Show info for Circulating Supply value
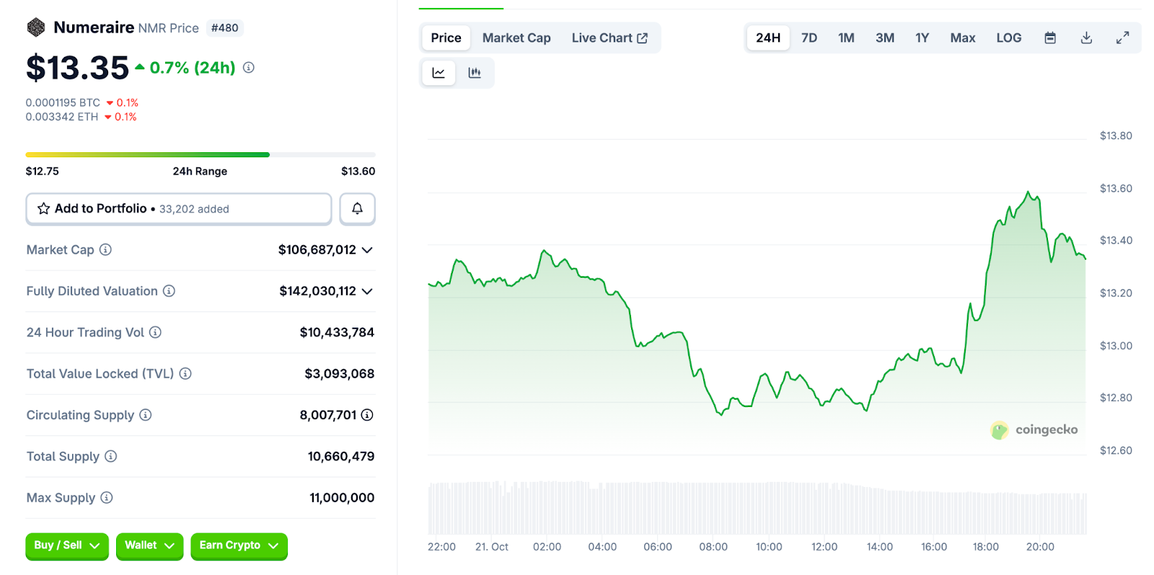The height and width of the screenshot is (575, 1154). (367, 415)
